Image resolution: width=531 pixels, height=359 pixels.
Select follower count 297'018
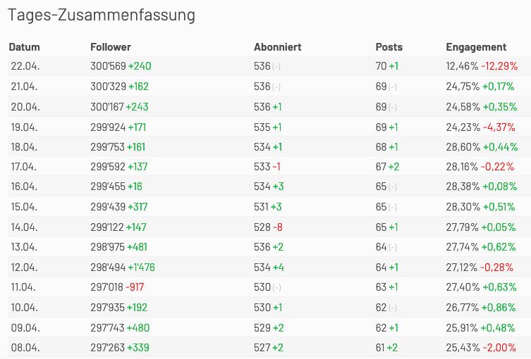106,287
